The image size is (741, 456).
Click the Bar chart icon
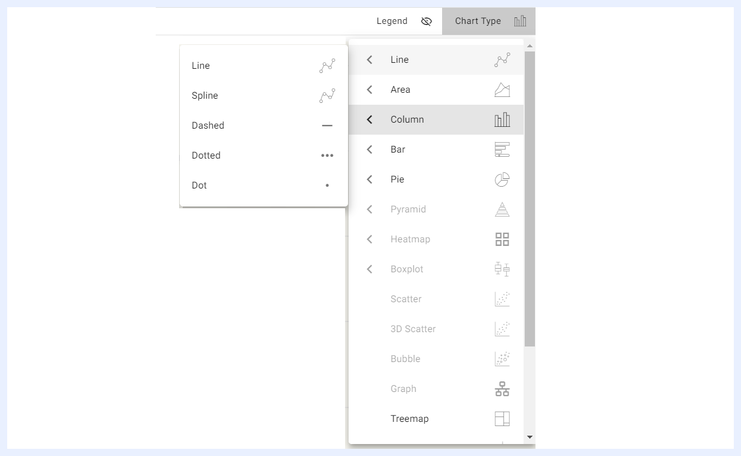[x=502, y=150]
